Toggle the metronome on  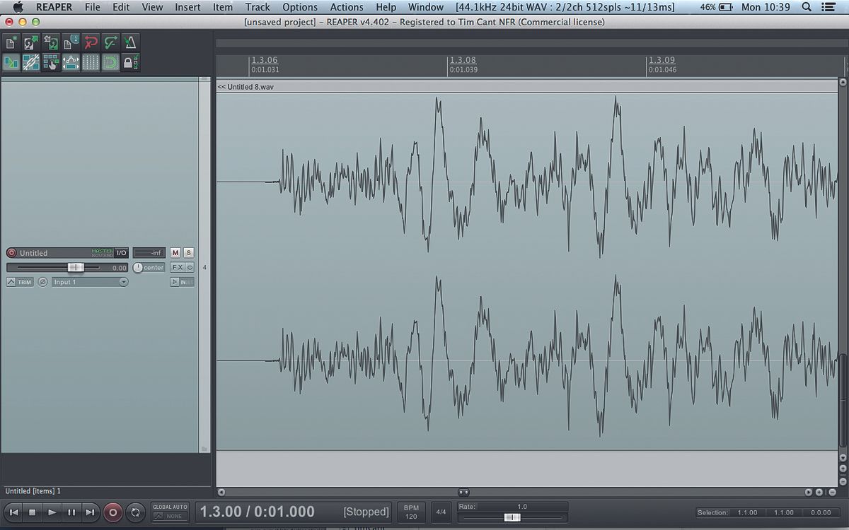pyautogui.click(x=129, y=42)
